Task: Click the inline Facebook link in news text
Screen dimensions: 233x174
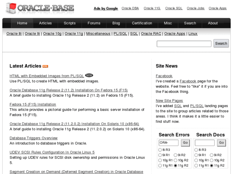Action: (x=188, y=81)
